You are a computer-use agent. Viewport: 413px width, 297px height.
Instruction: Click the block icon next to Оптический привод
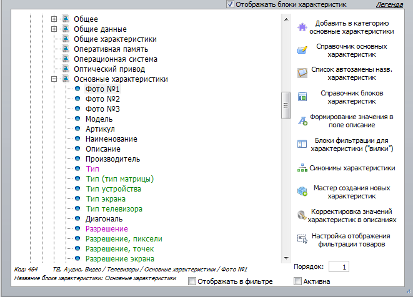pyautogui.click(x=66, y=69)
